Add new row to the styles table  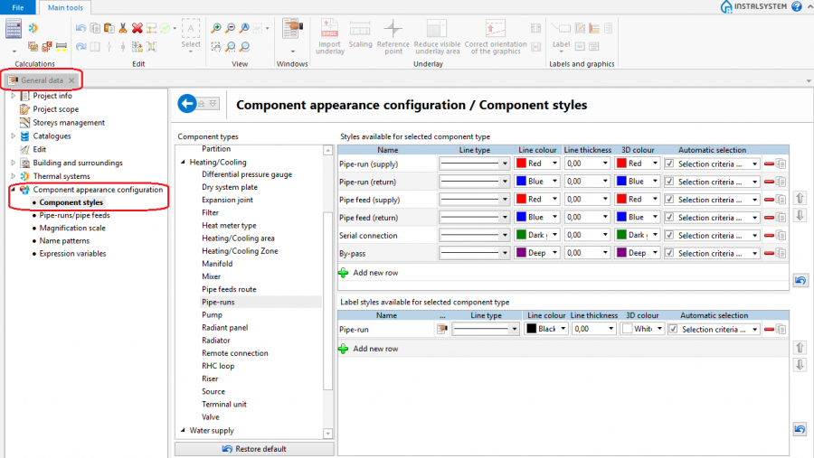[x=374, y=272]
